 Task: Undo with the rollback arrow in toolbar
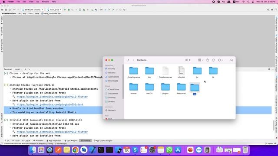[x=124, y=10]
